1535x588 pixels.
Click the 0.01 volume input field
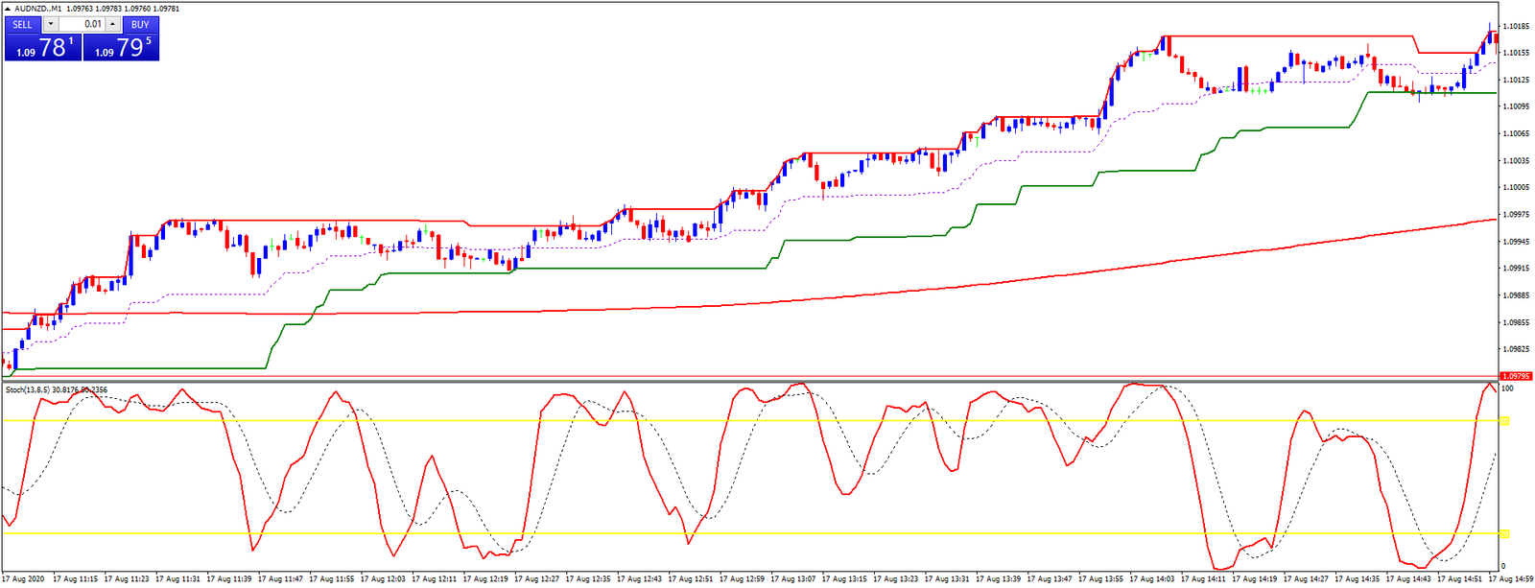point(83,24)
